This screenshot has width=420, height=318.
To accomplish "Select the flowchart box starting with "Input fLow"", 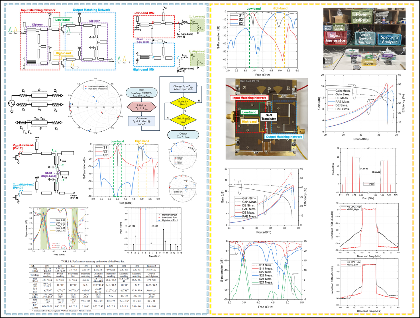I will coord(141,93).
